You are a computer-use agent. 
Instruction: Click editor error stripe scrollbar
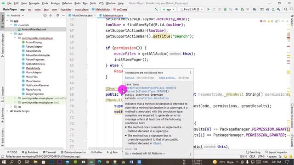point(288,84)
